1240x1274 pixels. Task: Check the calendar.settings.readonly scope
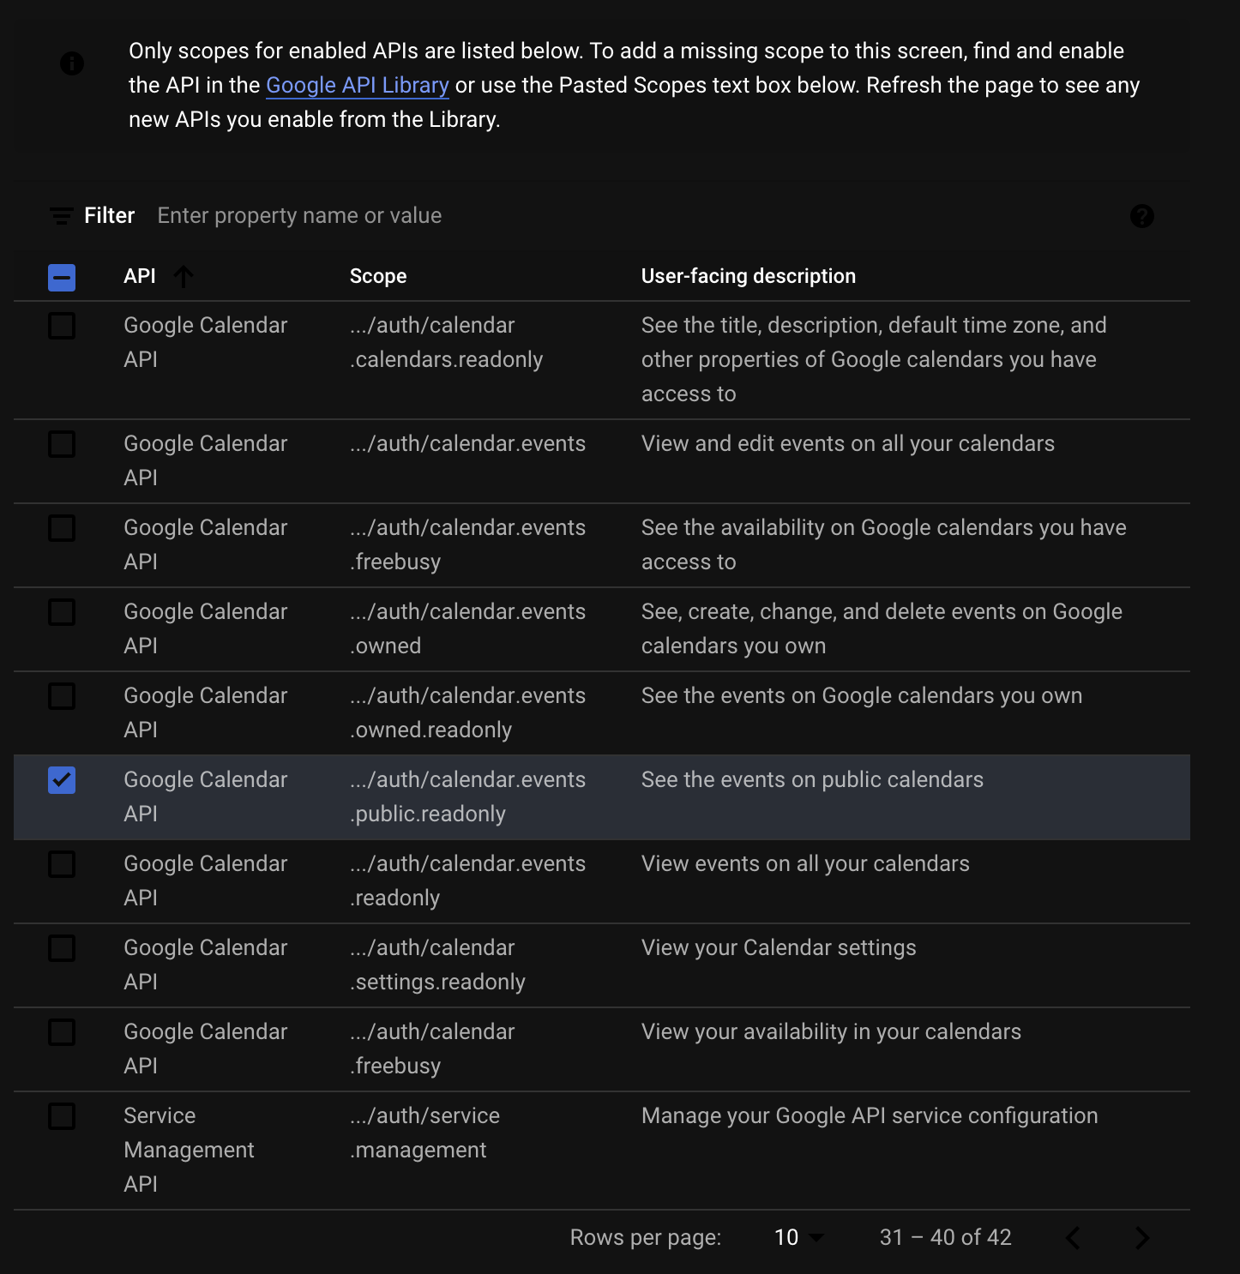click(62, 948)
